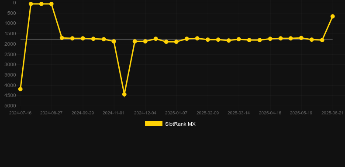The image size is (345, 167).
Task: Click the 2025-02-09 x-axis label
Action: pos(208,113)
